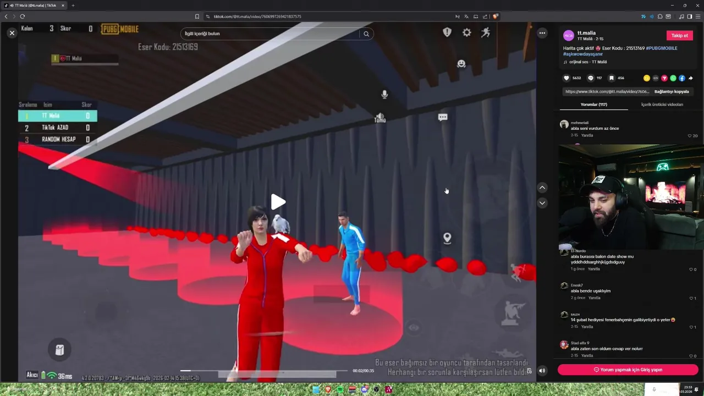
Task: Select 'TikTok AZAD' row in scoreboard
Action: click(57, 128)
